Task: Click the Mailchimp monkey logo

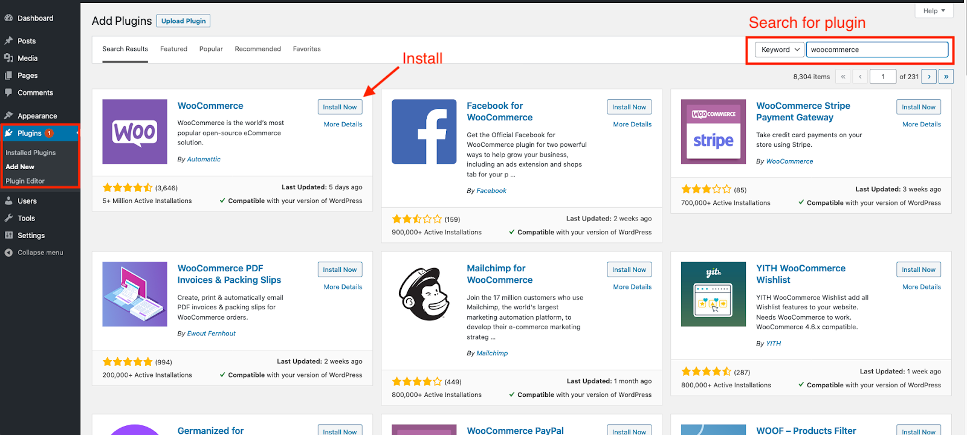Action: pyautogui.click(x=424, y=294)
